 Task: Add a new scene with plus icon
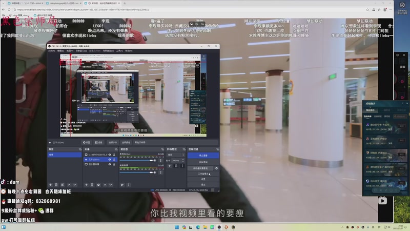[50, 185]
